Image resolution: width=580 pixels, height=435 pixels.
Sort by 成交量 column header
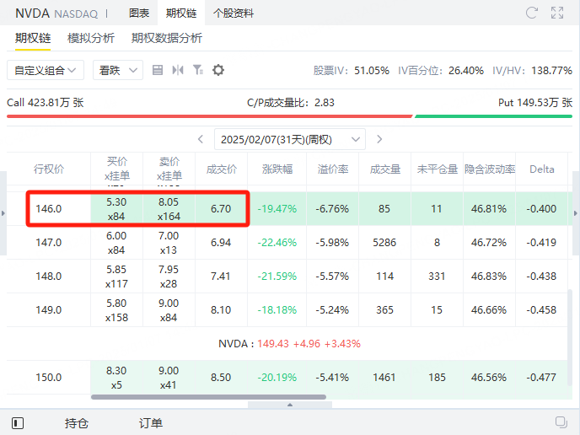385,169
